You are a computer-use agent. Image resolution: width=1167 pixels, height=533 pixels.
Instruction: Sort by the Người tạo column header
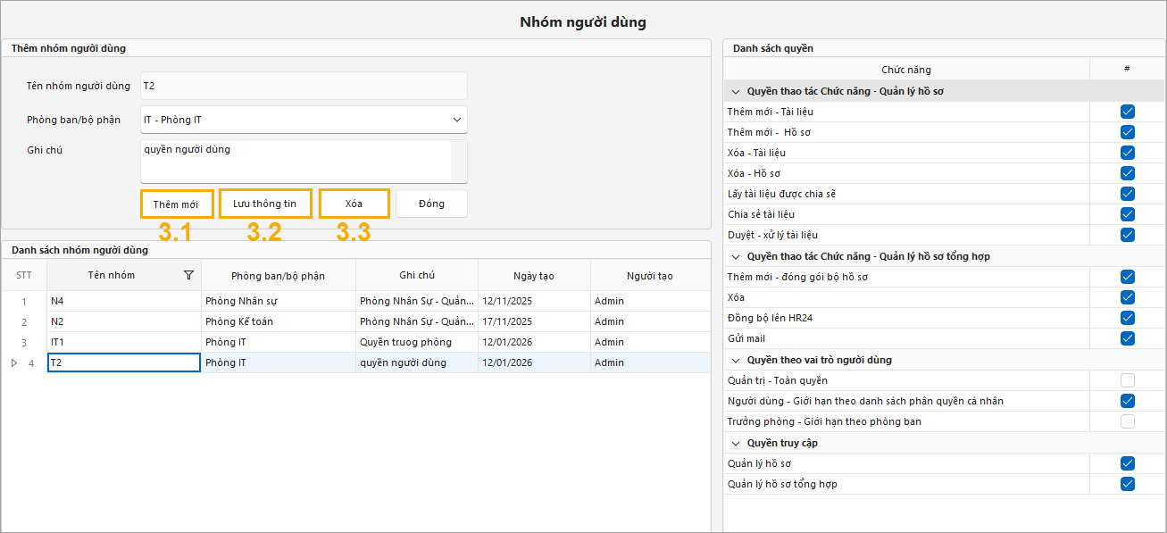point(650,276)
